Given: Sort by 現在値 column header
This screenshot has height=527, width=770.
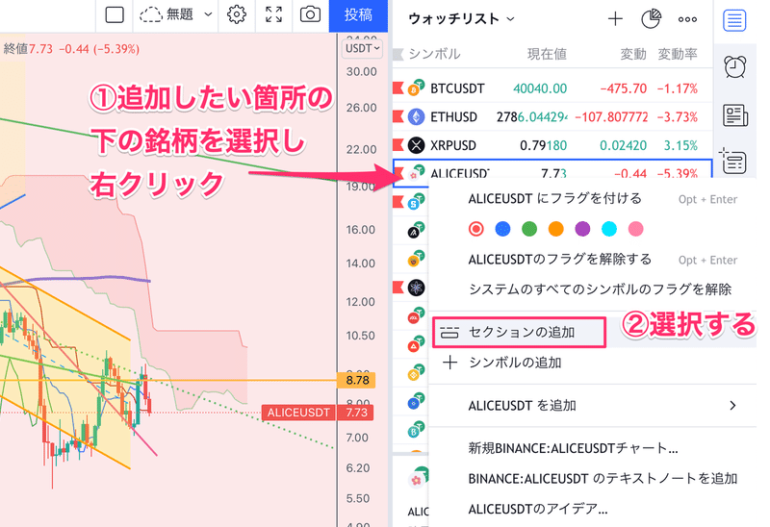Looking at the screenshot, I should tap(547, 54).
